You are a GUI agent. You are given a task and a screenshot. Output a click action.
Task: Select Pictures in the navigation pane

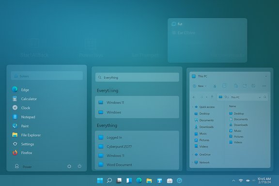202,140
